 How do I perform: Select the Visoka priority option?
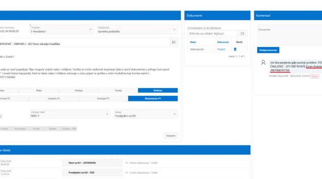tap(118, 91)
